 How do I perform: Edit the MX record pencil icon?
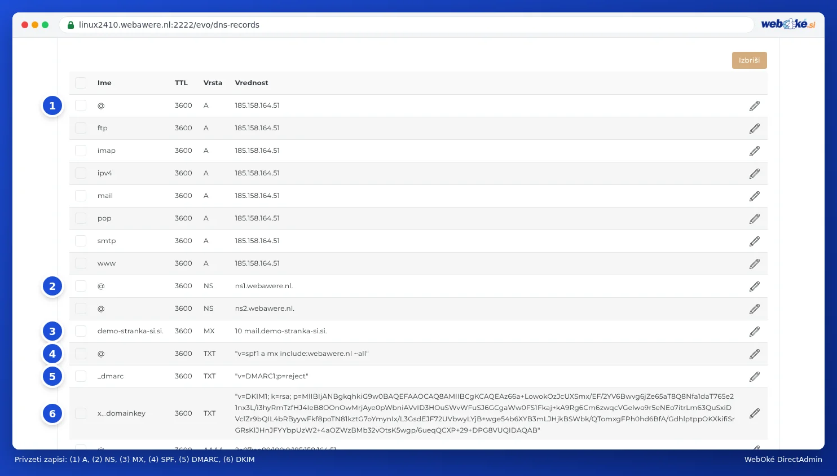(x=755, y=332)
